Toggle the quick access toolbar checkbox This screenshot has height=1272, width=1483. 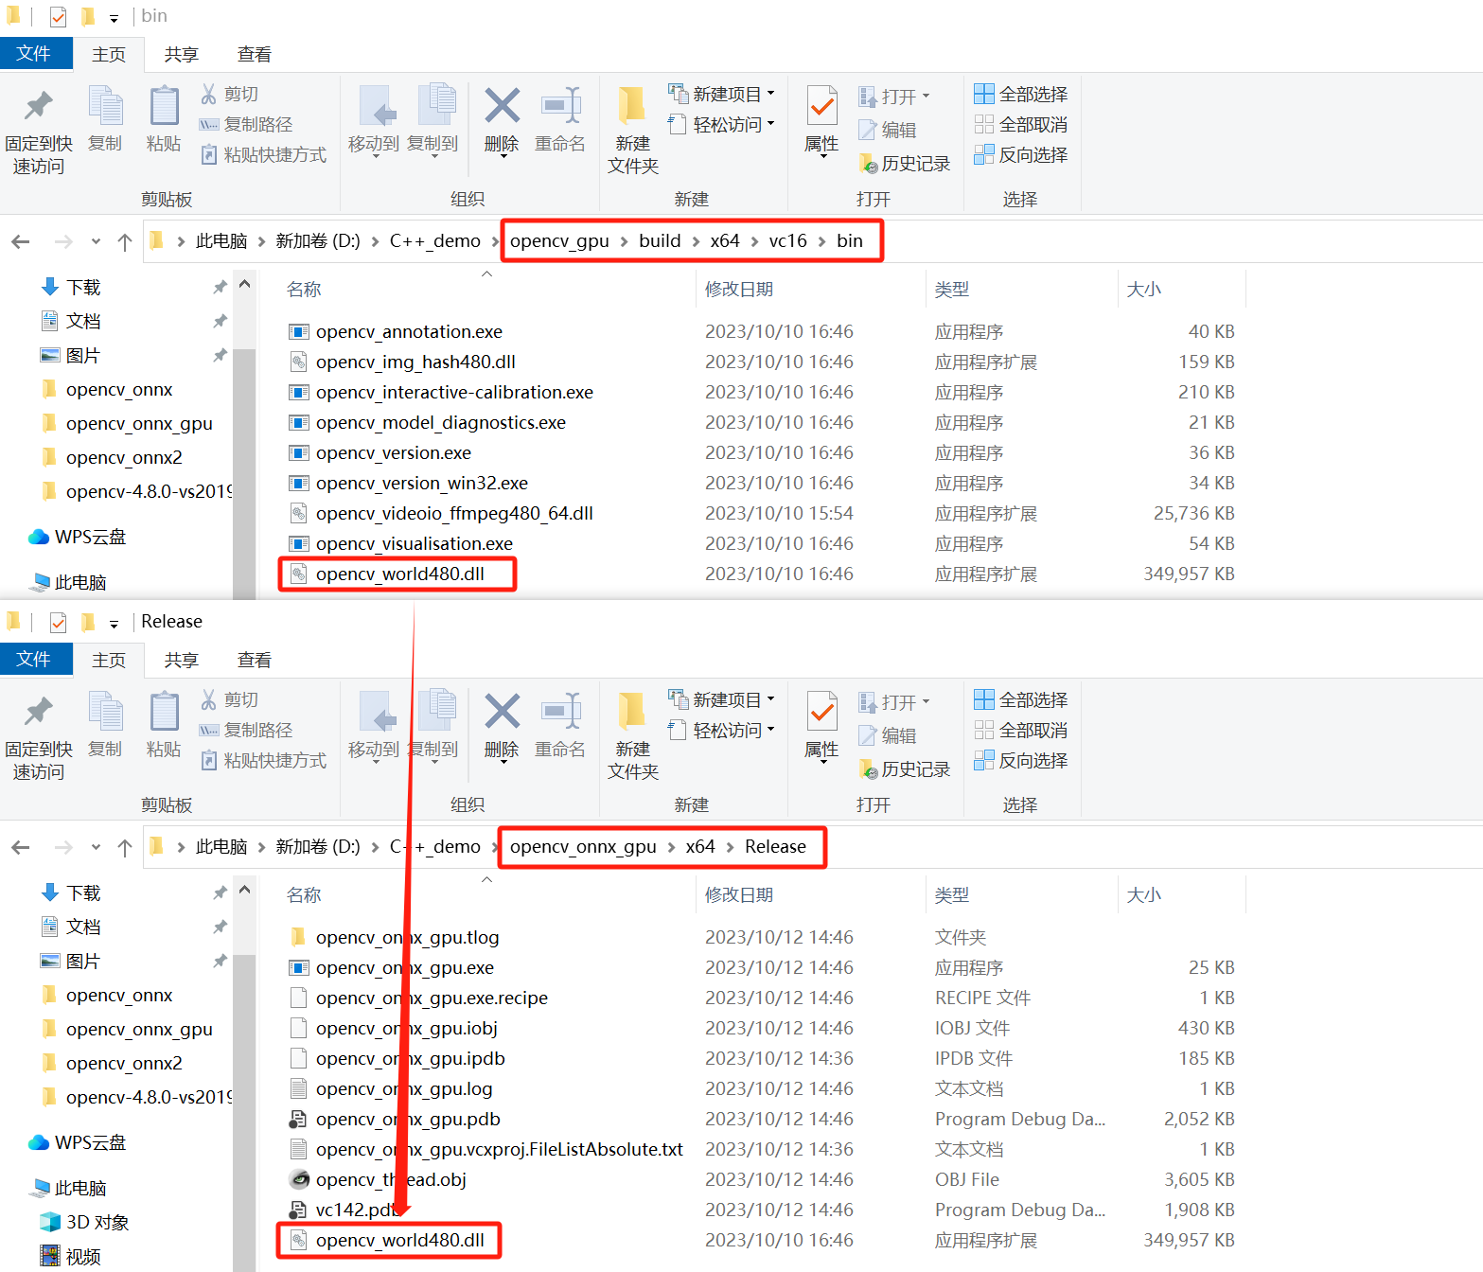coord(58,15)
